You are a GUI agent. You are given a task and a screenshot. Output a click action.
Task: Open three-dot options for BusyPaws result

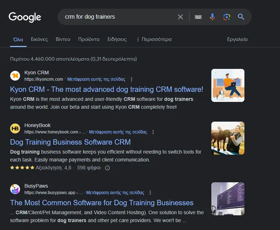pos(150,193)
